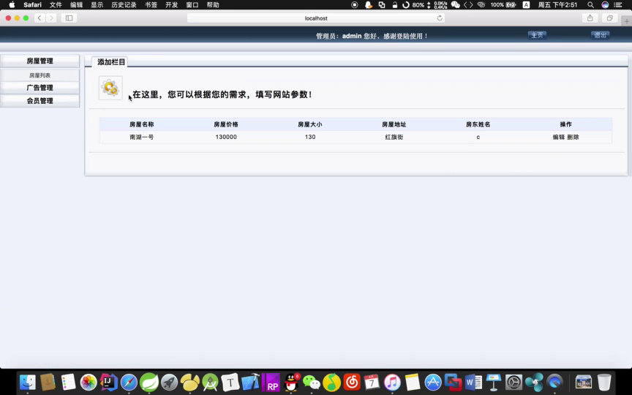This screenshot has height=395, width=632.
Task: Open the 帮助 menu
Action: pyautogui.click(x=213, y=5)
